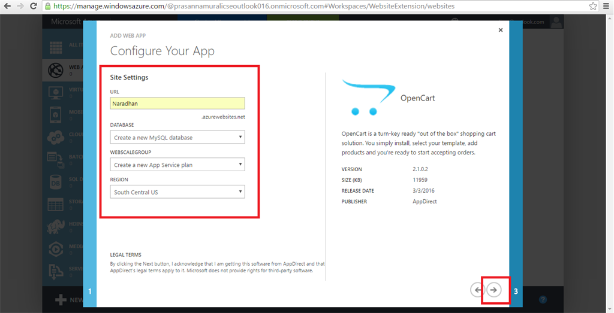The width and height of the screenshot is (614, 313).
Task: Click the size value 11959
Action: pyautogui.click(x=420, y=180)
